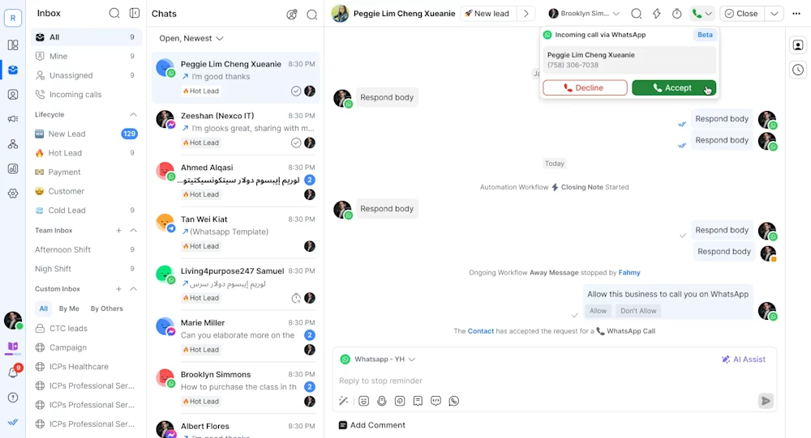Open the activity clock icon on right edge

click(798, 70)
